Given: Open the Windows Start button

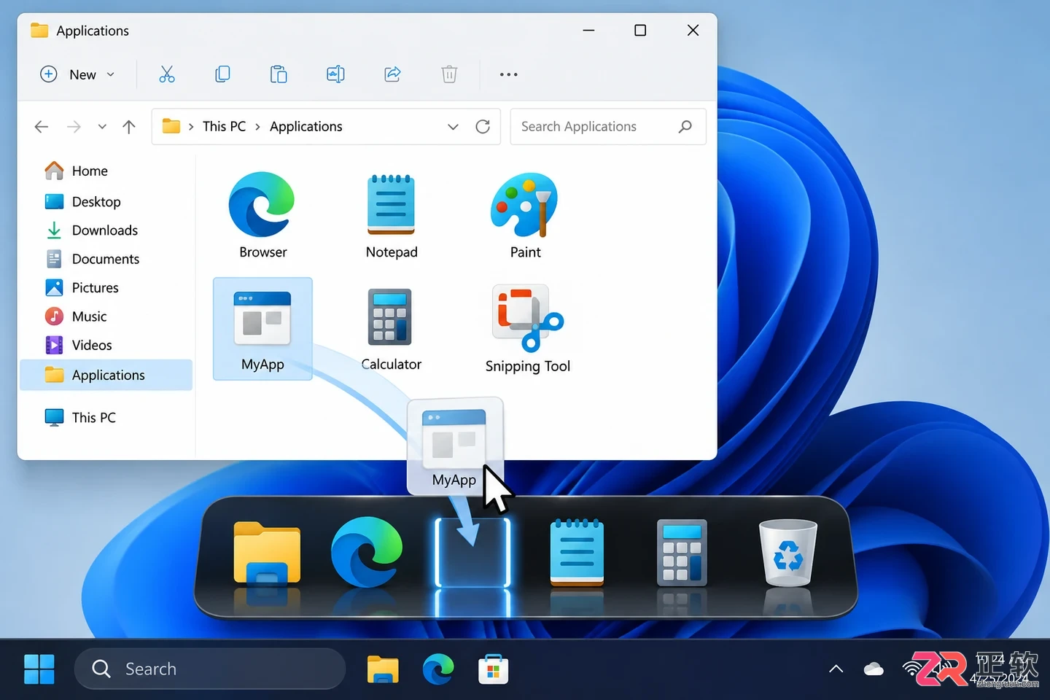Looking at the screenshot, I should click(x=39, y=669).
